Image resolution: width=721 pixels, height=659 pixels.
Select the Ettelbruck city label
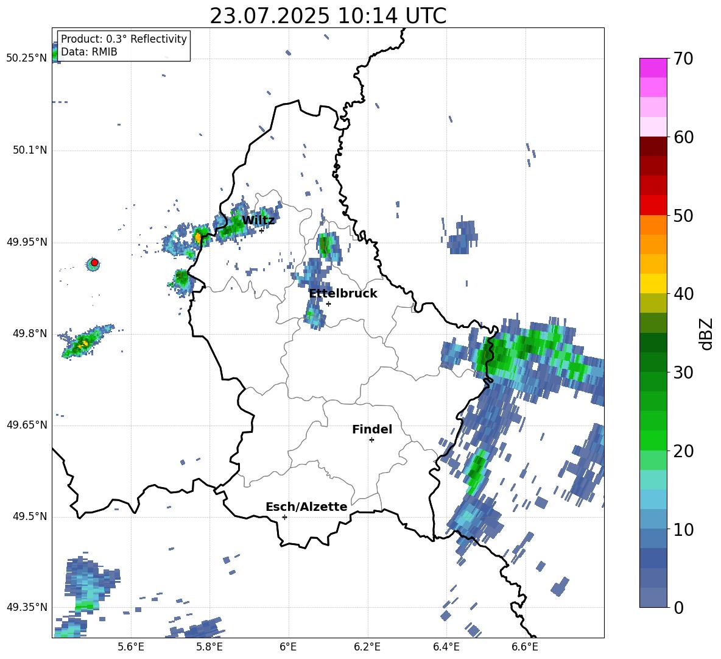(343, 293)
